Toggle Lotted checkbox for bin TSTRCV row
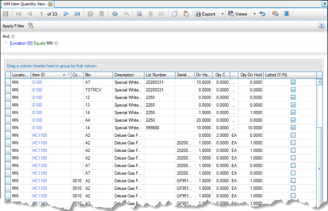The height and width of the screenshot is (211, 328). (x=293, y=90)
